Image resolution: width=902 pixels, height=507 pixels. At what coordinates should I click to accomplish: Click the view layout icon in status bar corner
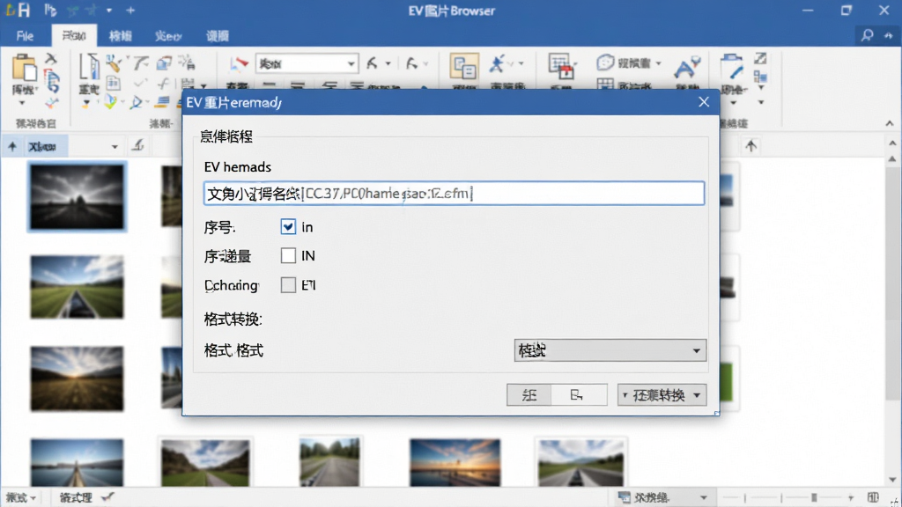pyautogui.click(x=873, y=497)
